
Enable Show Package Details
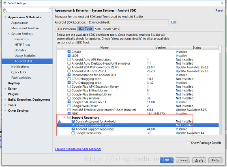point(188,143)
